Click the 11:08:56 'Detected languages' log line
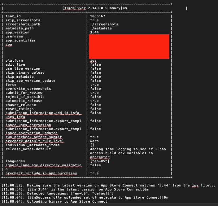 (x=58, y=194)
